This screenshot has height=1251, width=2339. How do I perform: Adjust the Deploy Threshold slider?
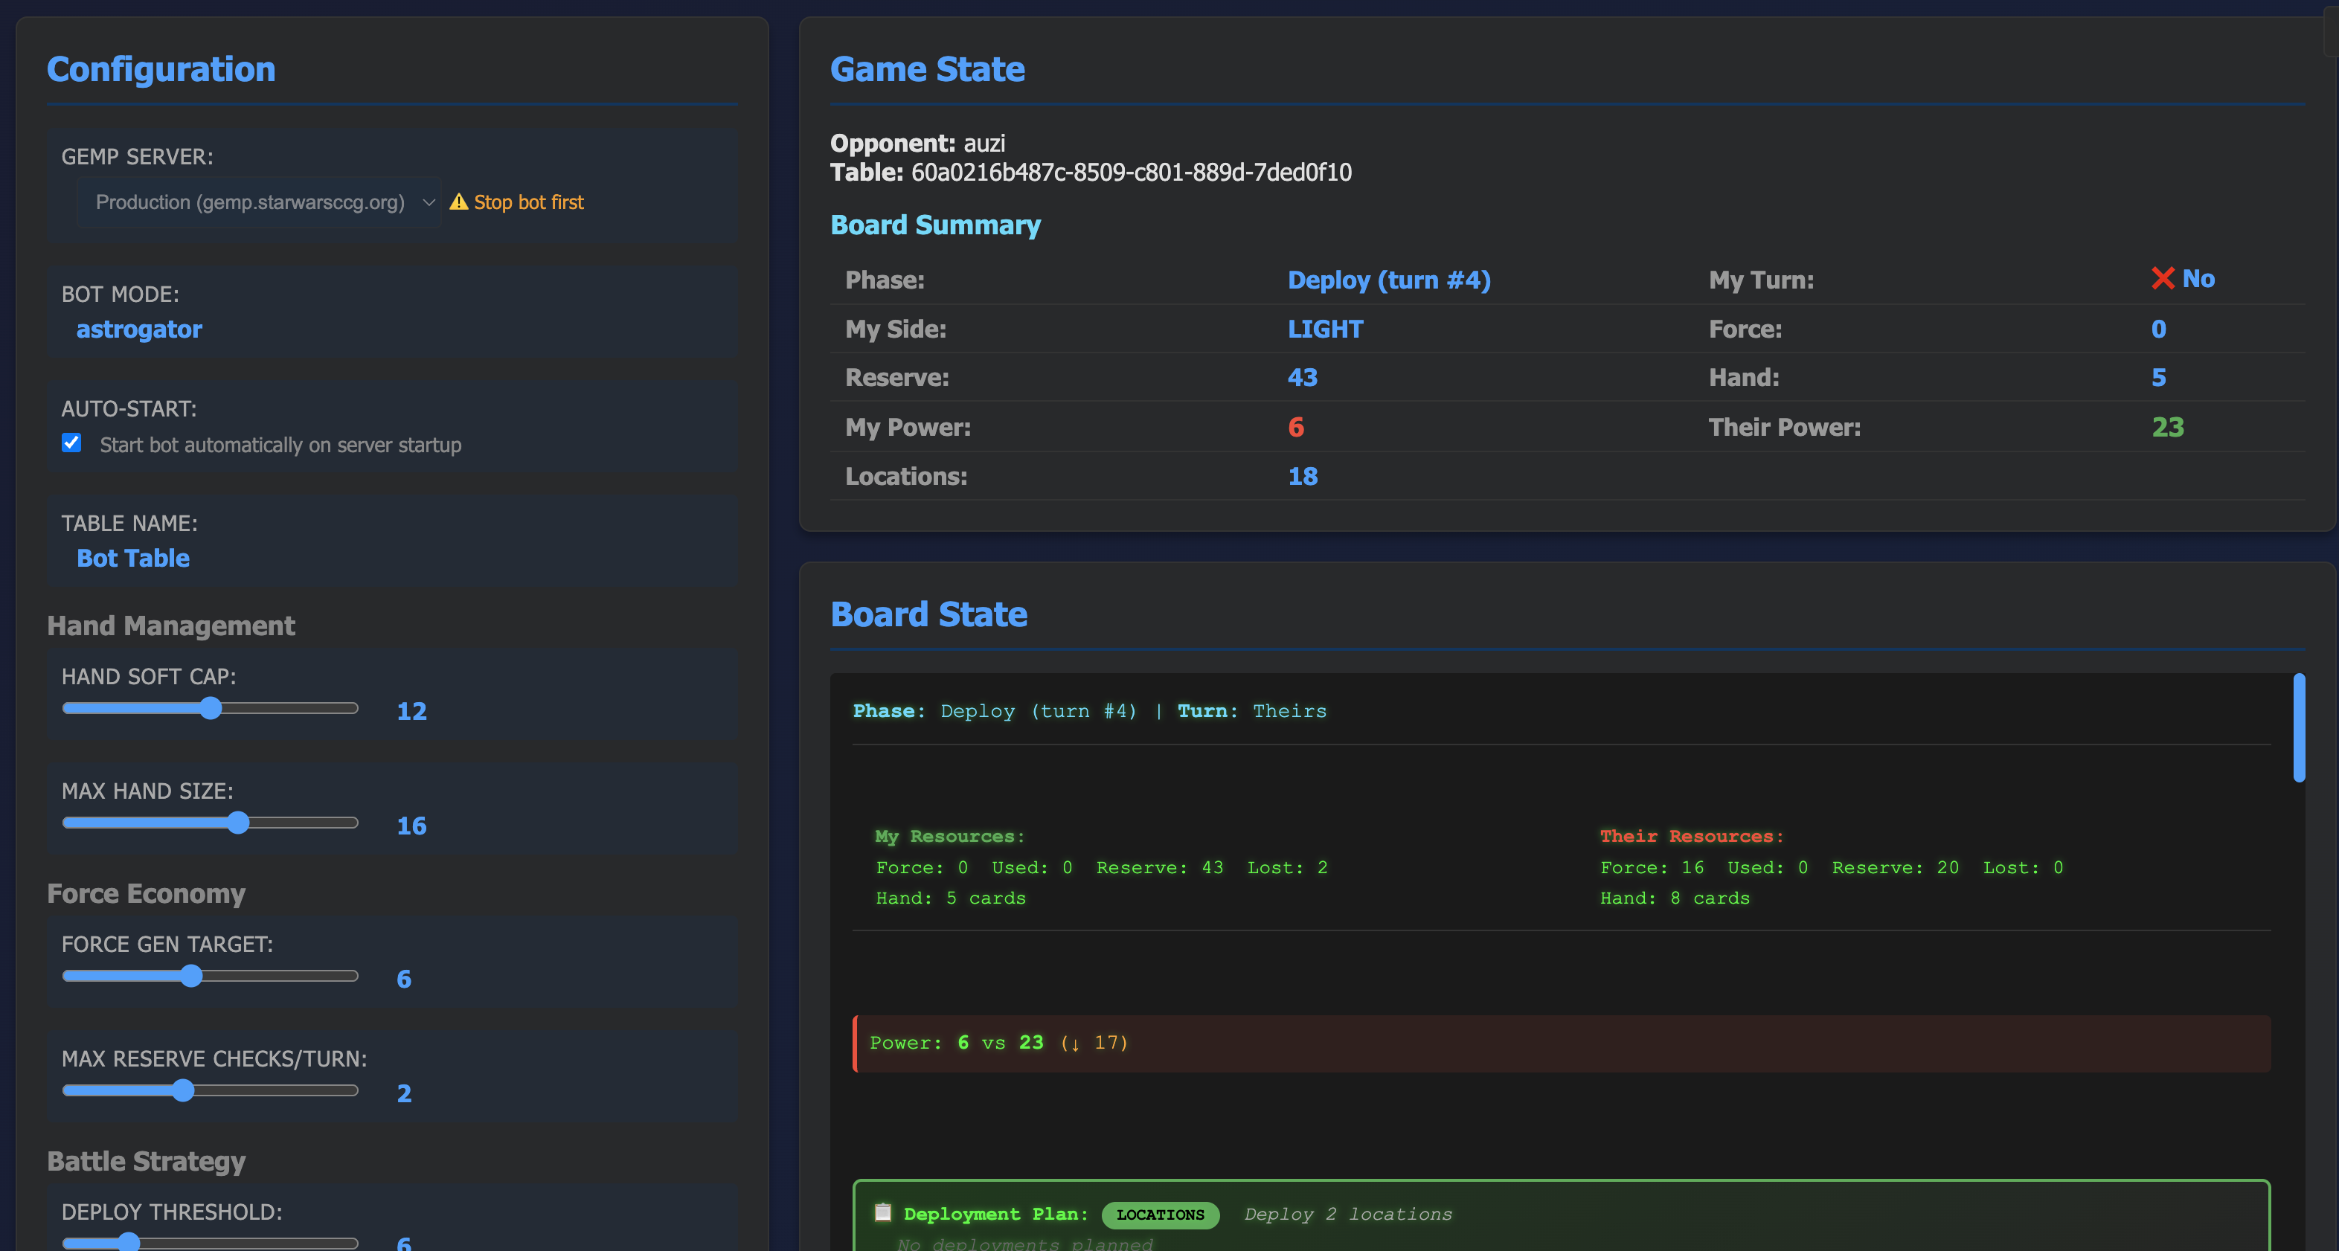tap(211, 1241)
